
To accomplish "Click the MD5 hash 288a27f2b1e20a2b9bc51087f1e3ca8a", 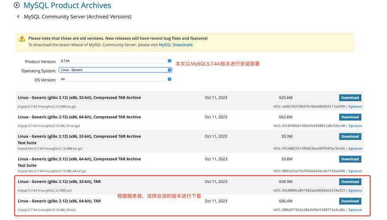I will (x=313, y=210).
